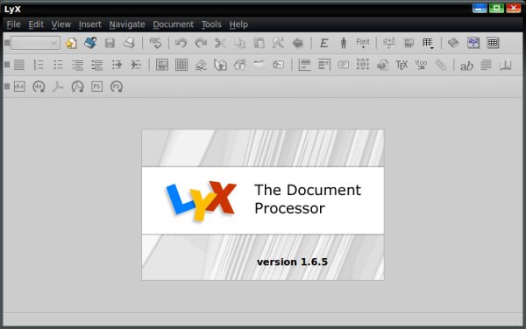Viewport: 526px width, 329px height.
Task: Open the Insert table dropdown button
Action: click(428, 43)
